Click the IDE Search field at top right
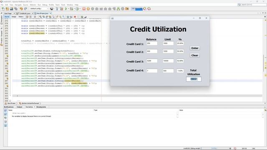This screenshot has height=150, width=267. (252, 5)
